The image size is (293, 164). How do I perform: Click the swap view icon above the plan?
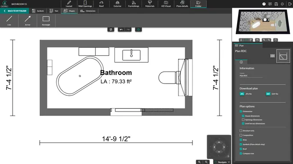tap(111, 30)
